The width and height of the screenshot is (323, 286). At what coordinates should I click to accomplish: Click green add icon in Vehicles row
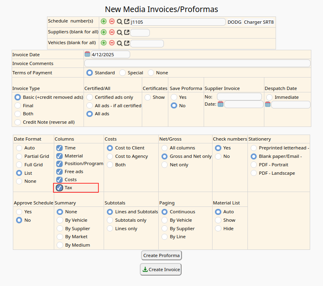[x=104, y=43]
